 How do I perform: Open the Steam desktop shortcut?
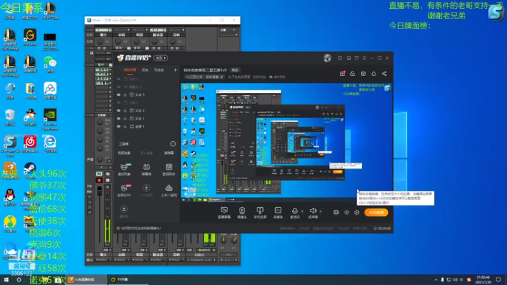(x=30, y=170)
